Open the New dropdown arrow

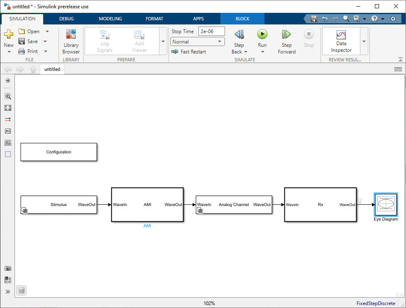pyautogui.click(x=9, y=52)
